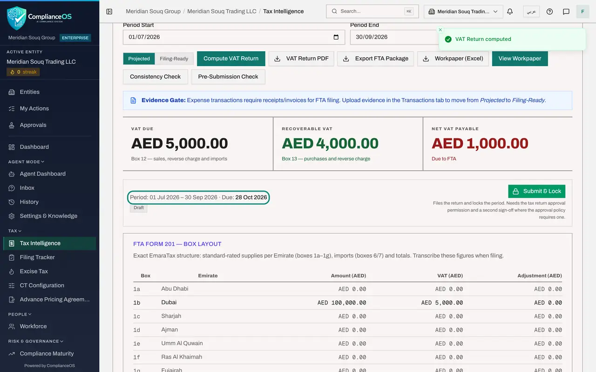596x372 pixels.
Task: Select Projected mode
Action: coord(139,59)
